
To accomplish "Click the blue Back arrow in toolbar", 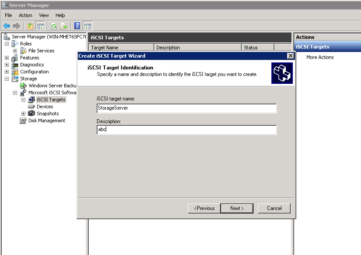I will click(7, 26).
